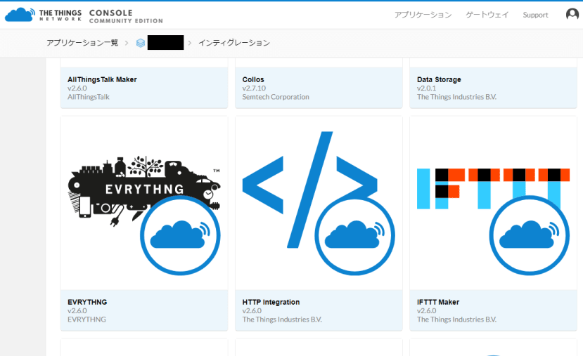583x356 pixels.
Task: Open ゲートウェイ in top navigation
Action: [487, 15]
